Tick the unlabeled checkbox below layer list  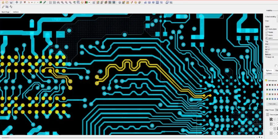click(276, 66)
